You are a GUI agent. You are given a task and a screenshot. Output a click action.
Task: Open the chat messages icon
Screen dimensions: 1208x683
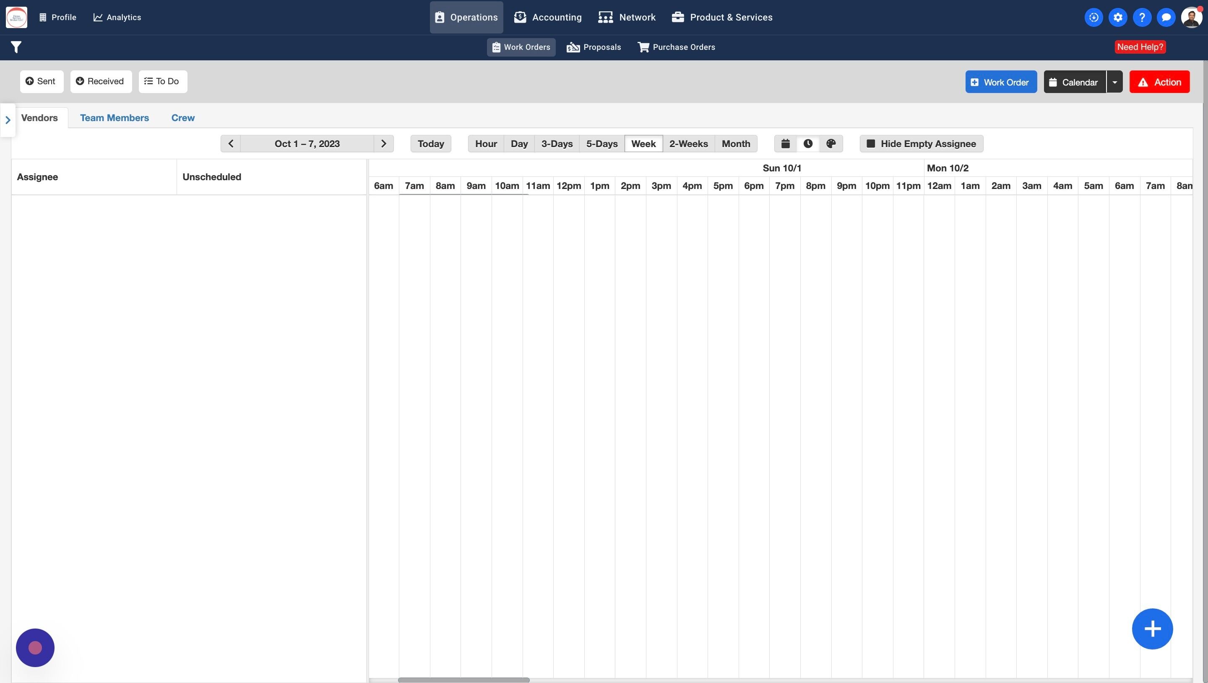1166,17
